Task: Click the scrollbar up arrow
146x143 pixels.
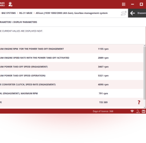Action: (144, 46)
